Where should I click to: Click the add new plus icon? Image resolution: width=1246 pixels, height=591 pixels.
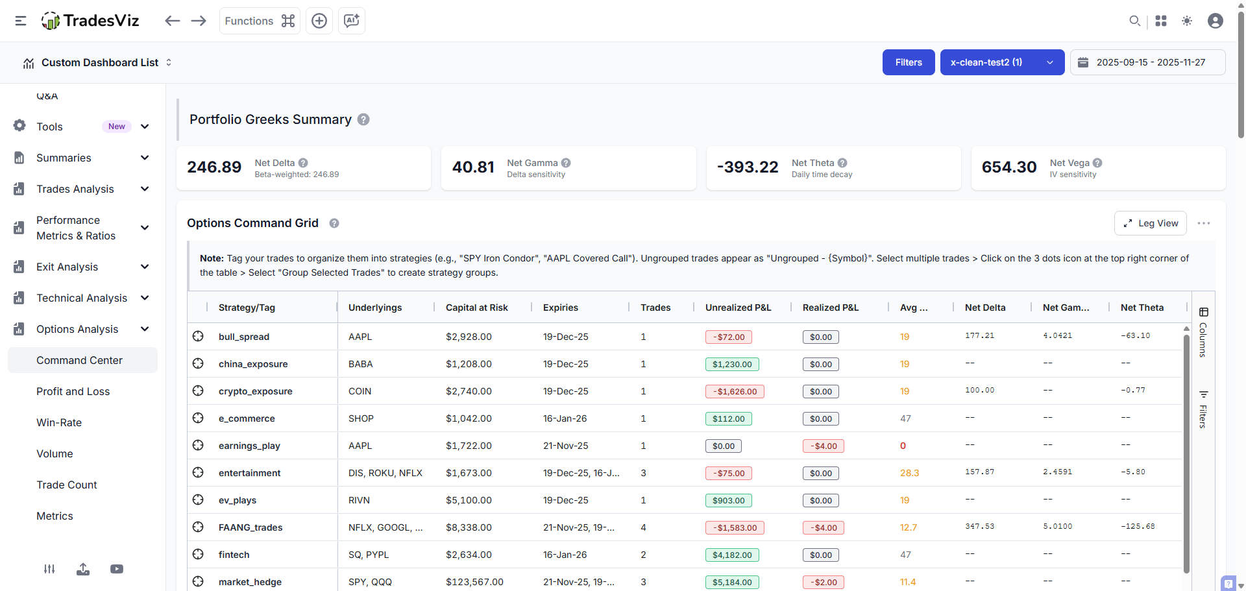[319, 21]
